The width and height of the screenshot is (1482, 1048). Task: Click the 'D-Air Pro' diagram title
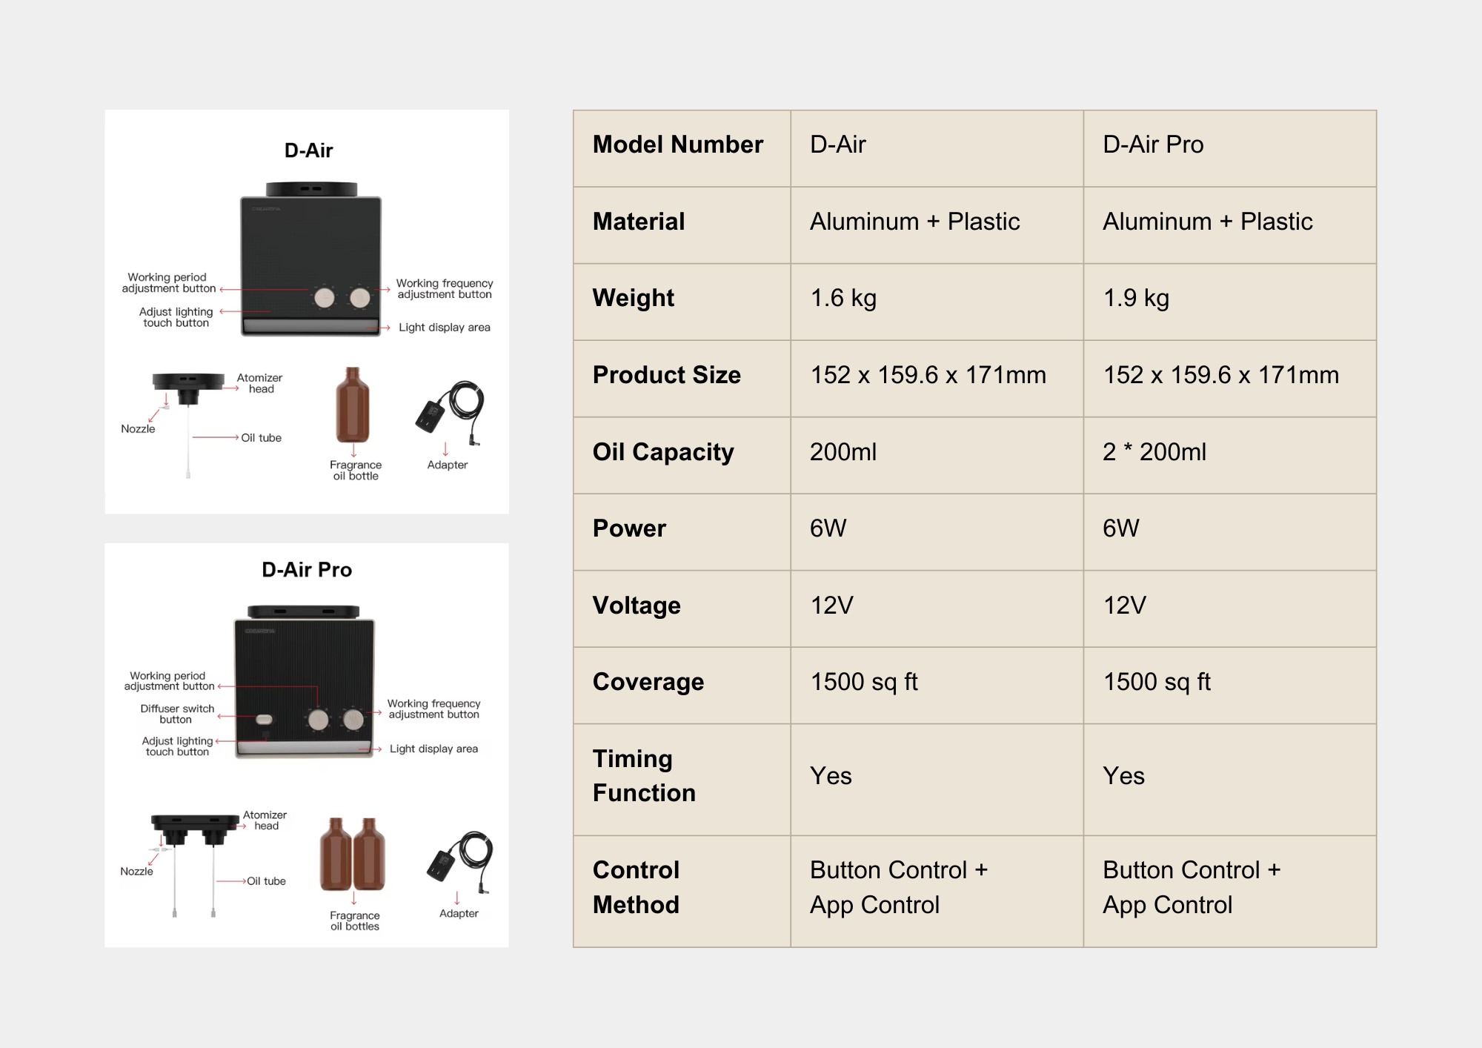[x=307, y=569]
